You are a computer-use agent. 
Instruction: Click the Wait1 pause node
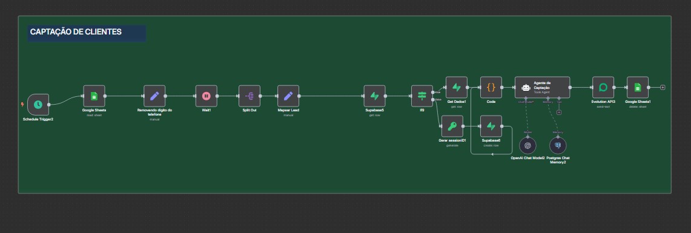click(x=207, y=96)
